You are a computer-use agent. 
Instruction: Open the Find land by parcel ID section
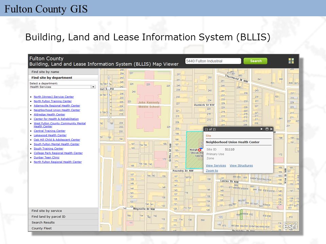pos(63,217)
